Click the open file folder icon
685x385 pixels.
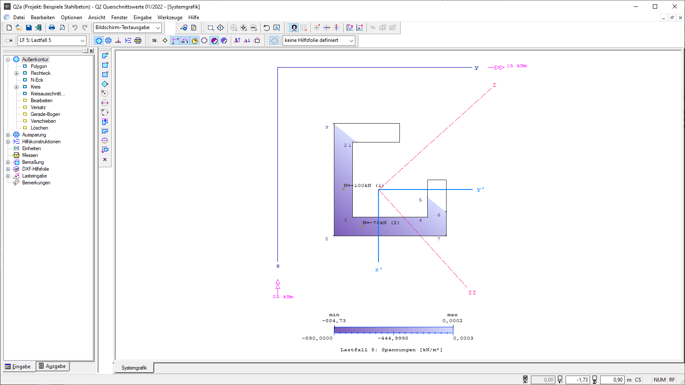[19, 27]
